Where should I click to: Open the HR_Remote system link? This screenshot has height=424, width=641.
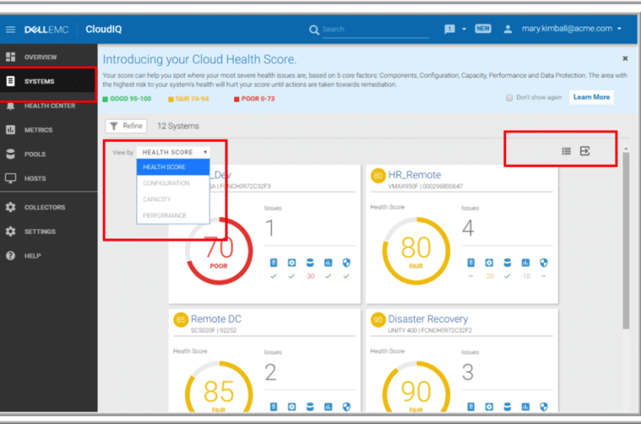(414, 175)
